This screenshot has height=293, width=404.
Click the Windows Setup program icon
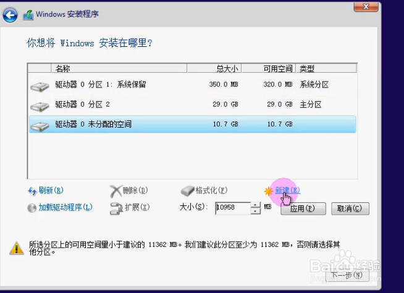click(28, 15)
